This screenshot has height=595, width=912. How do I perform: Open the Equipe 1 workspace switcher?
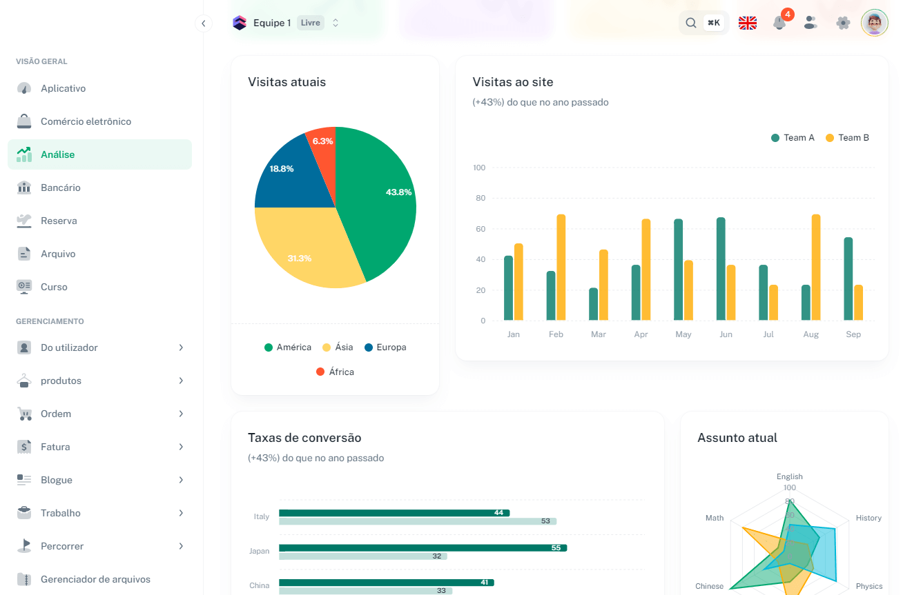click(286, 23)
